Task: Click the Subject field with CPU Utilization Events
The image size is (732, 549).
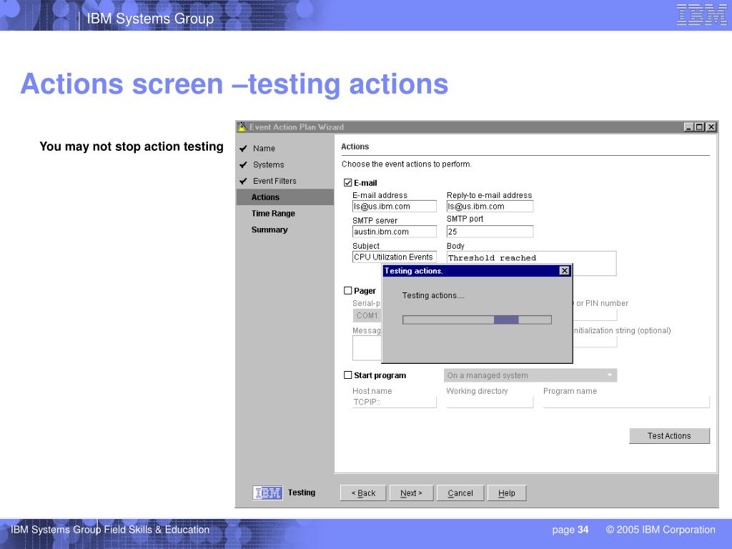Action: tap(395, 257)
